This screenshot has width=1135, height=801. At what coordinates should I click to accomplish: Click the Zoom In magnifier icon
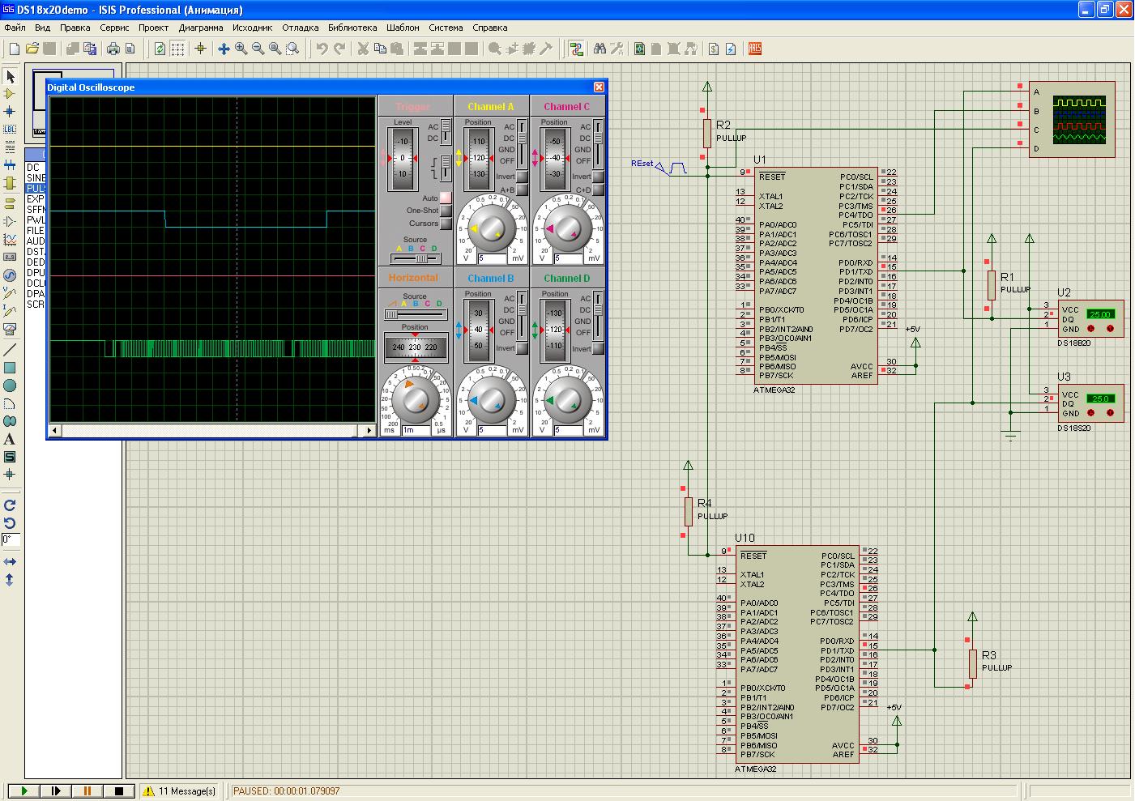[x=241, y=49]
